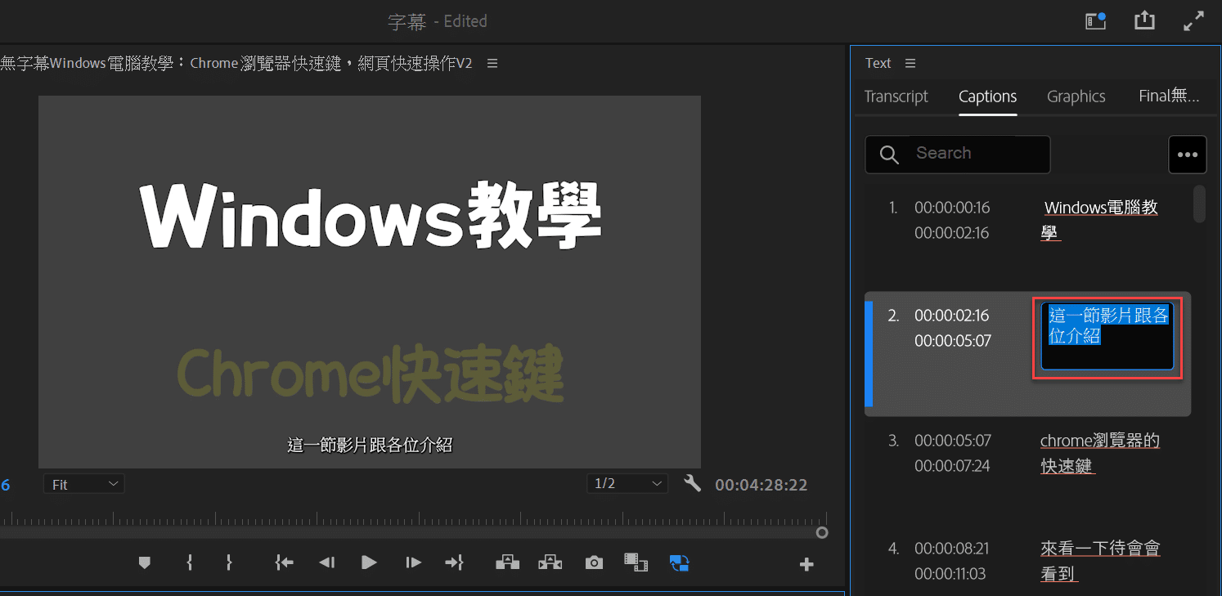Add a marker with the marker icon
Image resolution: width=1222 pixels, height=596 pixels.
tap(145, 562)
